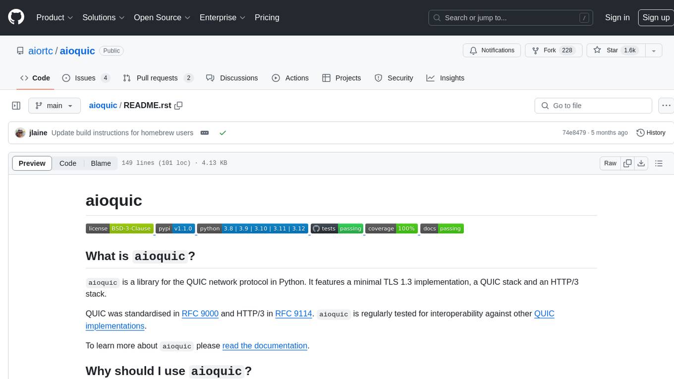Open the Issues tab
The height and width of the screenshot is (379, 674).
(x=86, y=78)
